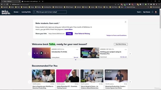
Task: Open the Organise your Workflow class thumbnail
Action: click(43, 76)
